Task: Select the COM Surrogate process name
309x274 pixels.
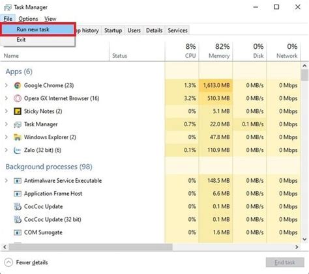Action: pyautogui.click(x=43, y=232)
